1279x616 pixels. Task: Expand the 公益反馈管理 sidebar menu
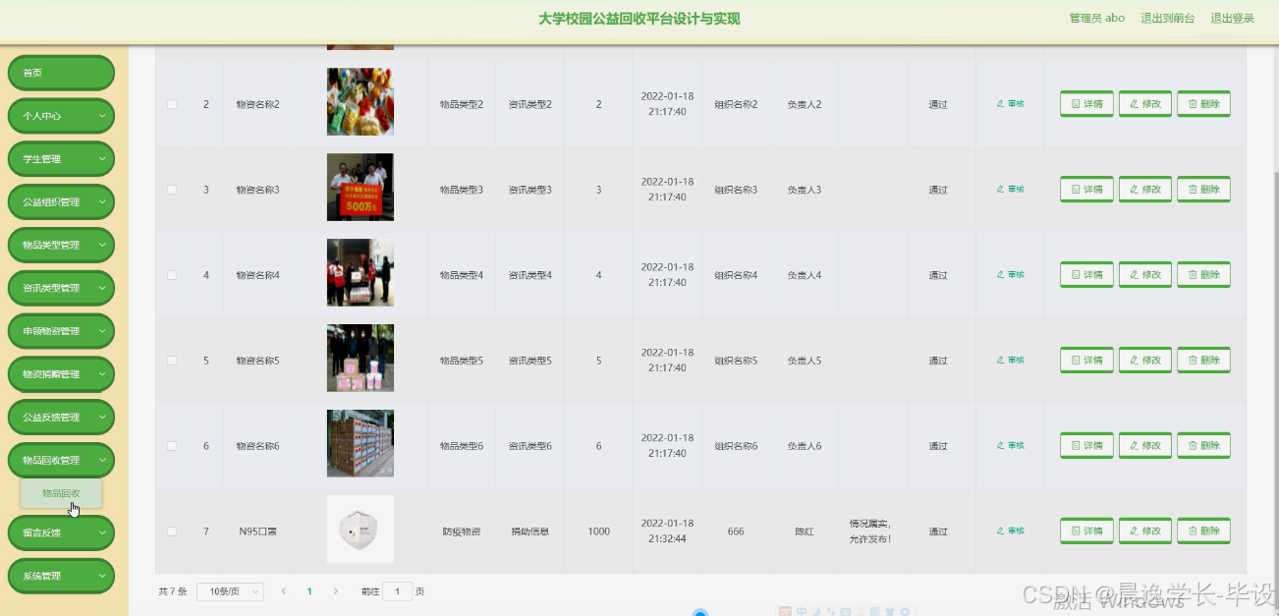point(61,418)
